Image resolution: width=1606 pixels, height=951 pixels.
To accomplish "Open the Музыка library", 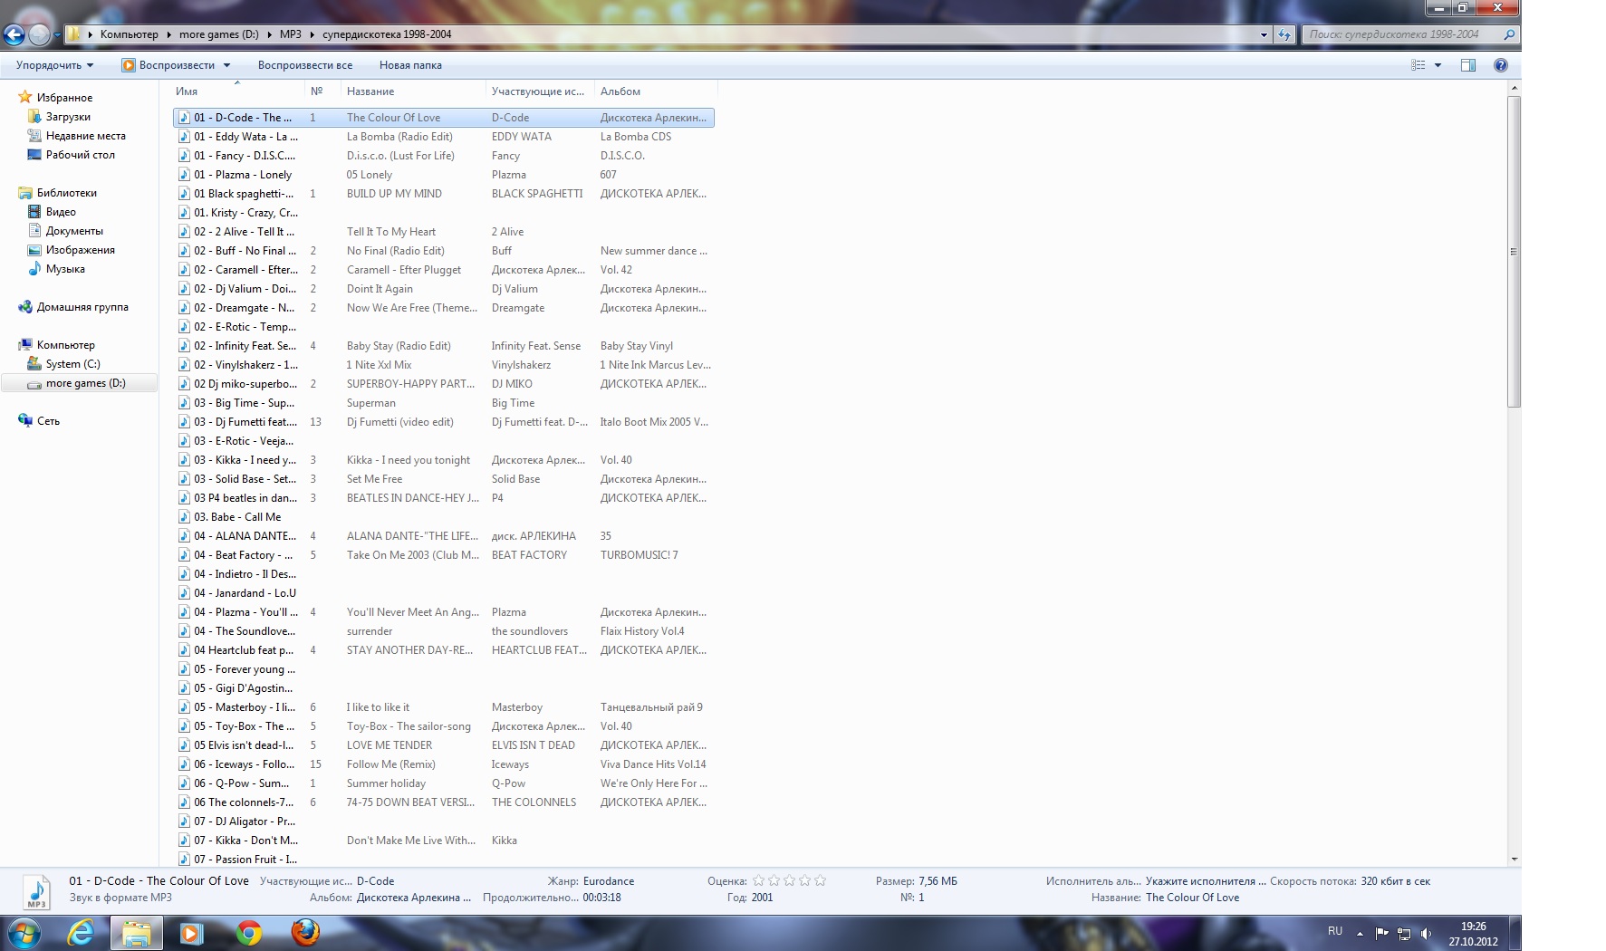I will (65, 269).
